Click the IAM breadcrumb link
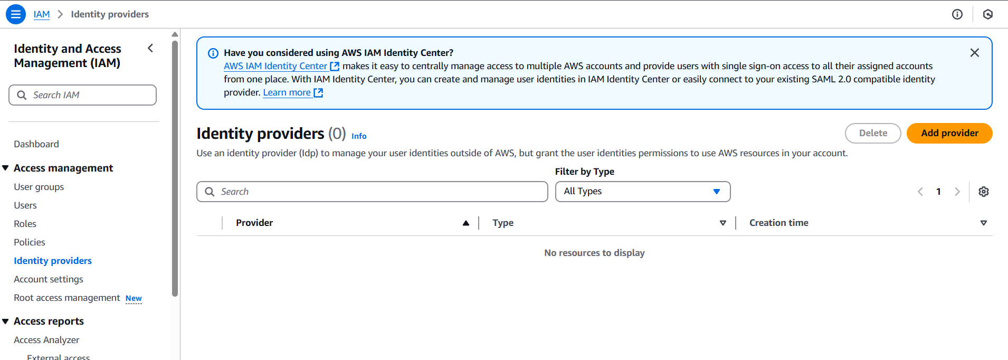 [x=42, y=14]
